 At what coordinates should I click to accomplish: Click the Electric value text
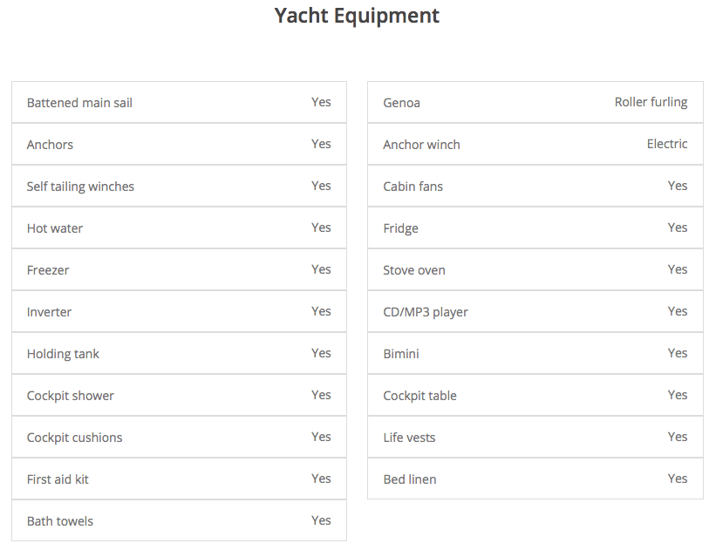click(x=667, y=144)
